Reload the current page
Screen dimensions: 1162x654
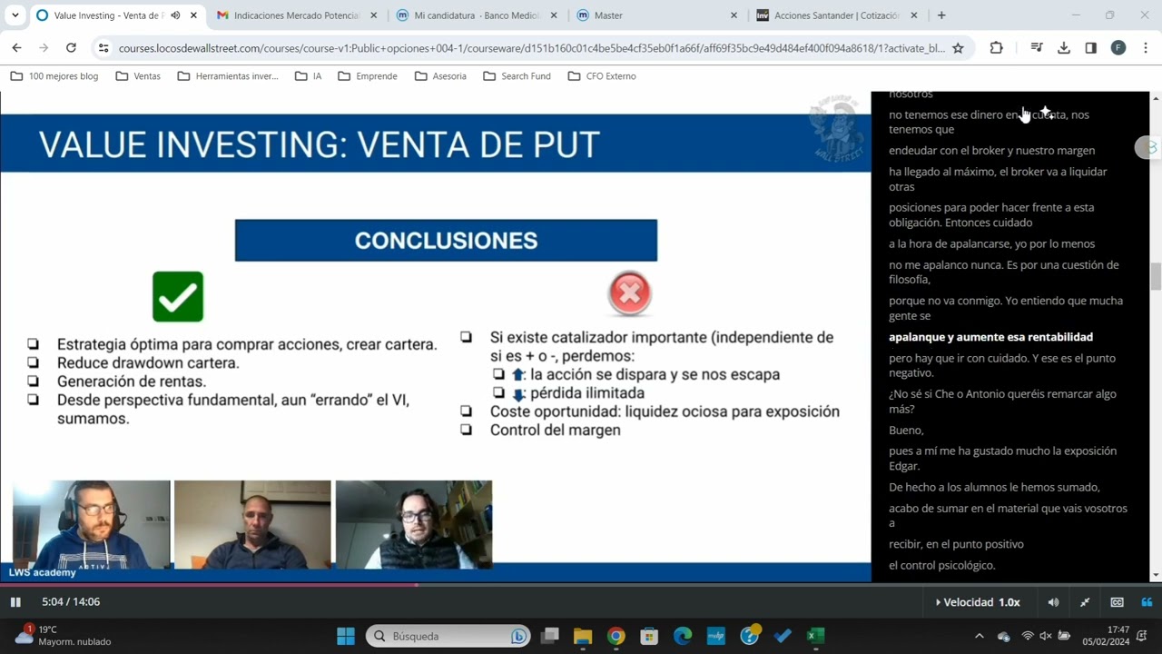(x=71, y=48)
